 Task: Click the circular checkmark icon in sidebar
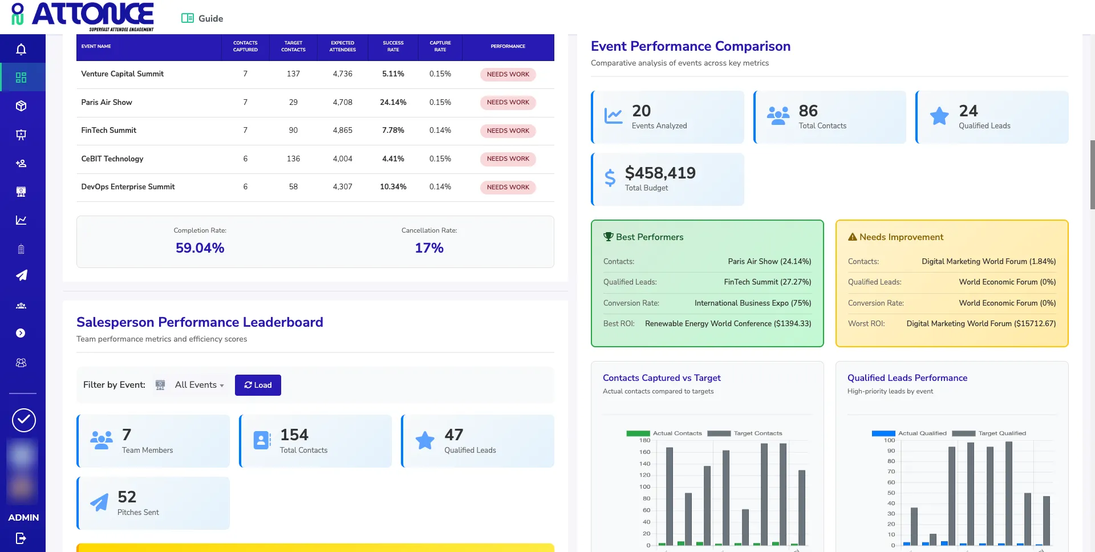(x=24, y=420)
